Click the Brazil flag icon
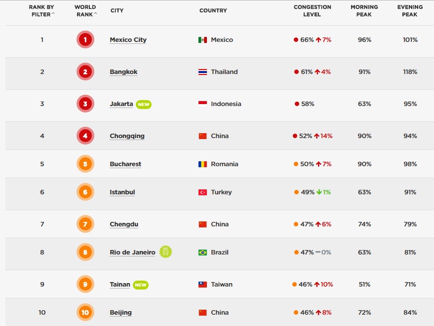This screenshot has height=326, width=434. 202,253
